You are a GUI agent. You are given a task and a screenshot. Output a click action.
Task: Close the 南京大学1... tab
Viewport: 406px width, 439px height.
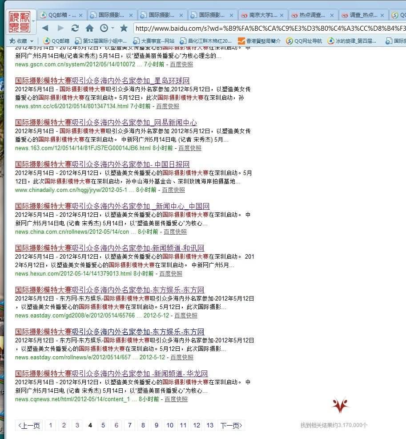(281, 16)
